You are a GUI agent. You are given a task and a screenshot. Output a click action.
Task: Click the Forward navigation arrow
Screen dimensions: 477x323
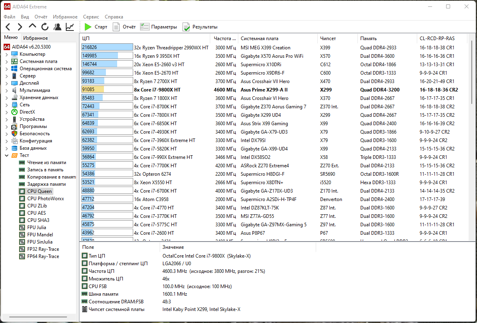20,27
